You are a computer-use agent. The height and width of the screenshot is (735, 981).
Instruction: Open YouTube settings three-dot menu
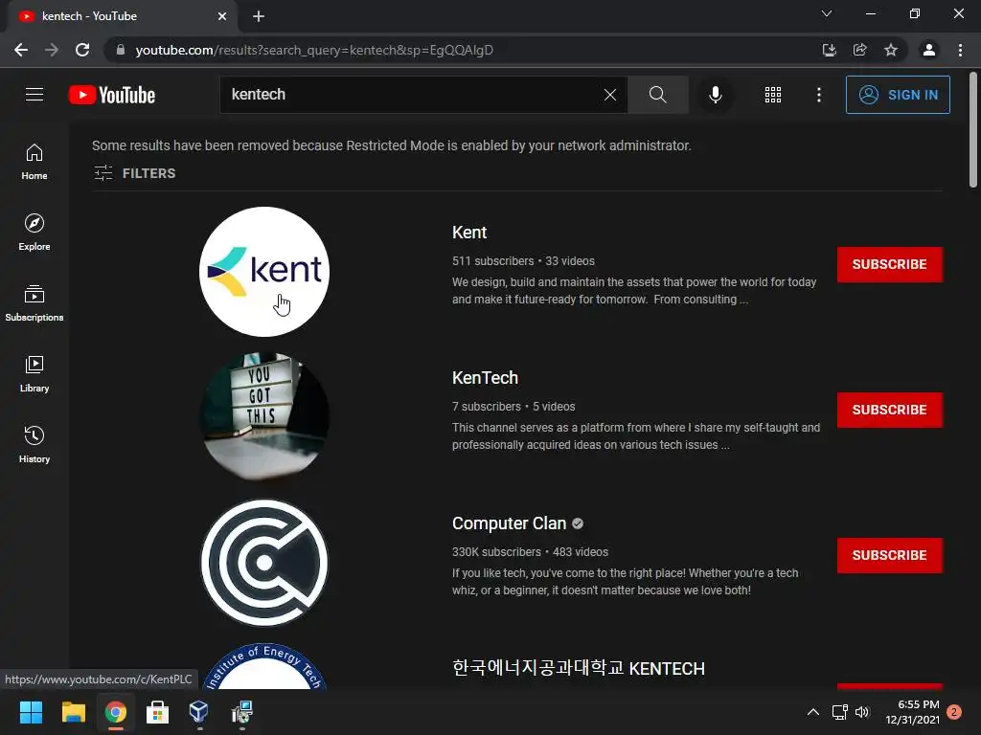819,95
